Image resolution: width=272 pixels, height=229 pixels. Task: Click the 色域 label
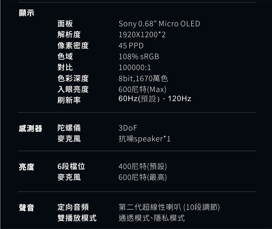[65, 56]
